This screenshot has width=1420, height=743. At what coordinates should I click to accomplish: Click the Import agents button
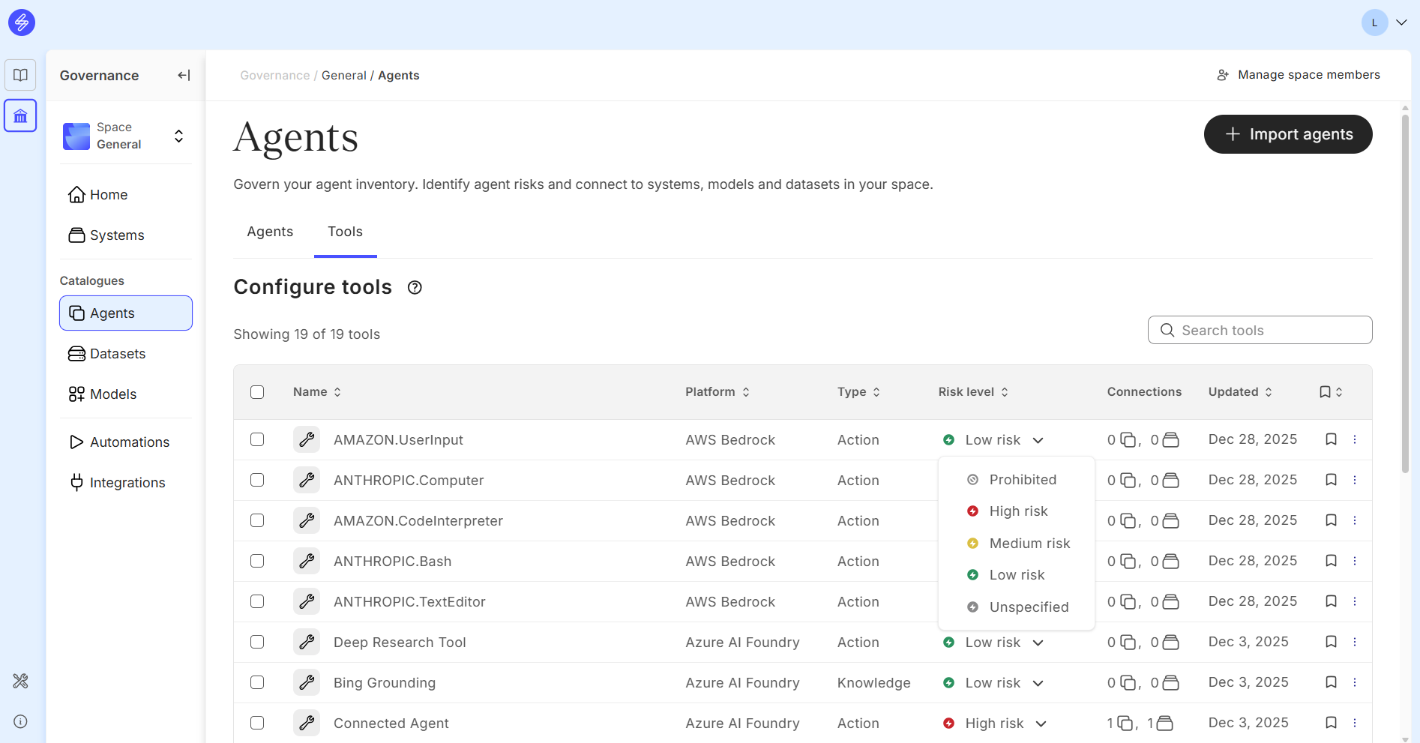coord(1287,134)
